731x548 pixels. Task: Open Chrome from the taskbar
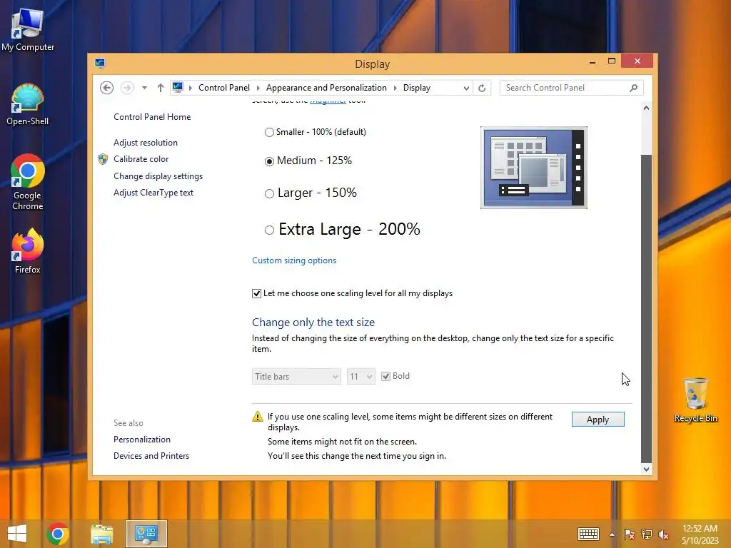[x=58, y=534]
